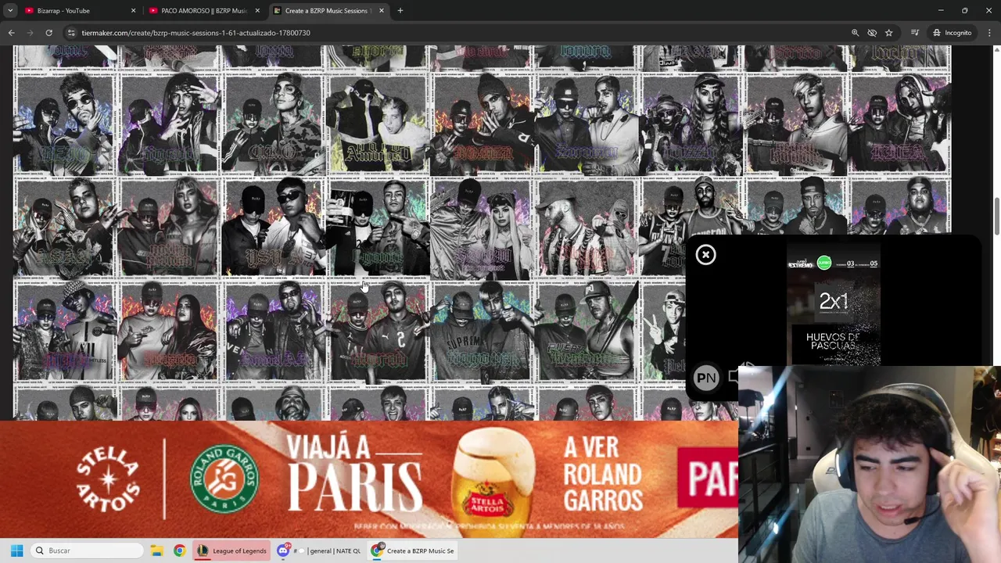Select the Create a BZRP Music Sessions tab
This screenshot has height=563, width=1001.
click(328, 11)
